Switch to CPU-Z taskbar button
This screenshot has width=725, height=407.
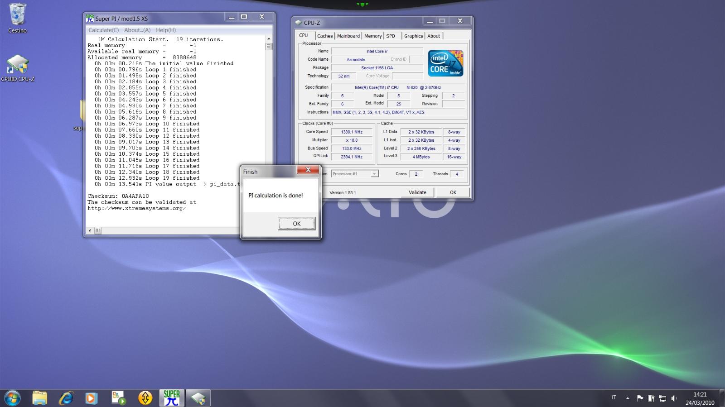point(198,398)
